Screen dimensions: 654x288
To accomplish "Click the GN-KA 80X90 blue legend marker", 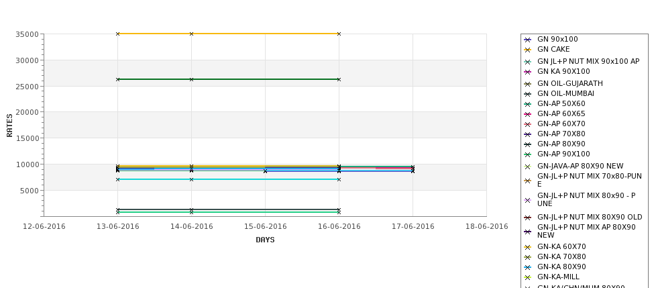I will click(527, 267).
